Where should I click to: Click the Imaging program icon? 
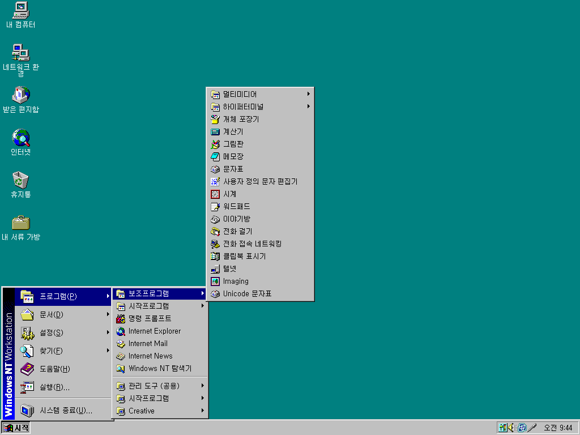pos(215,281)
